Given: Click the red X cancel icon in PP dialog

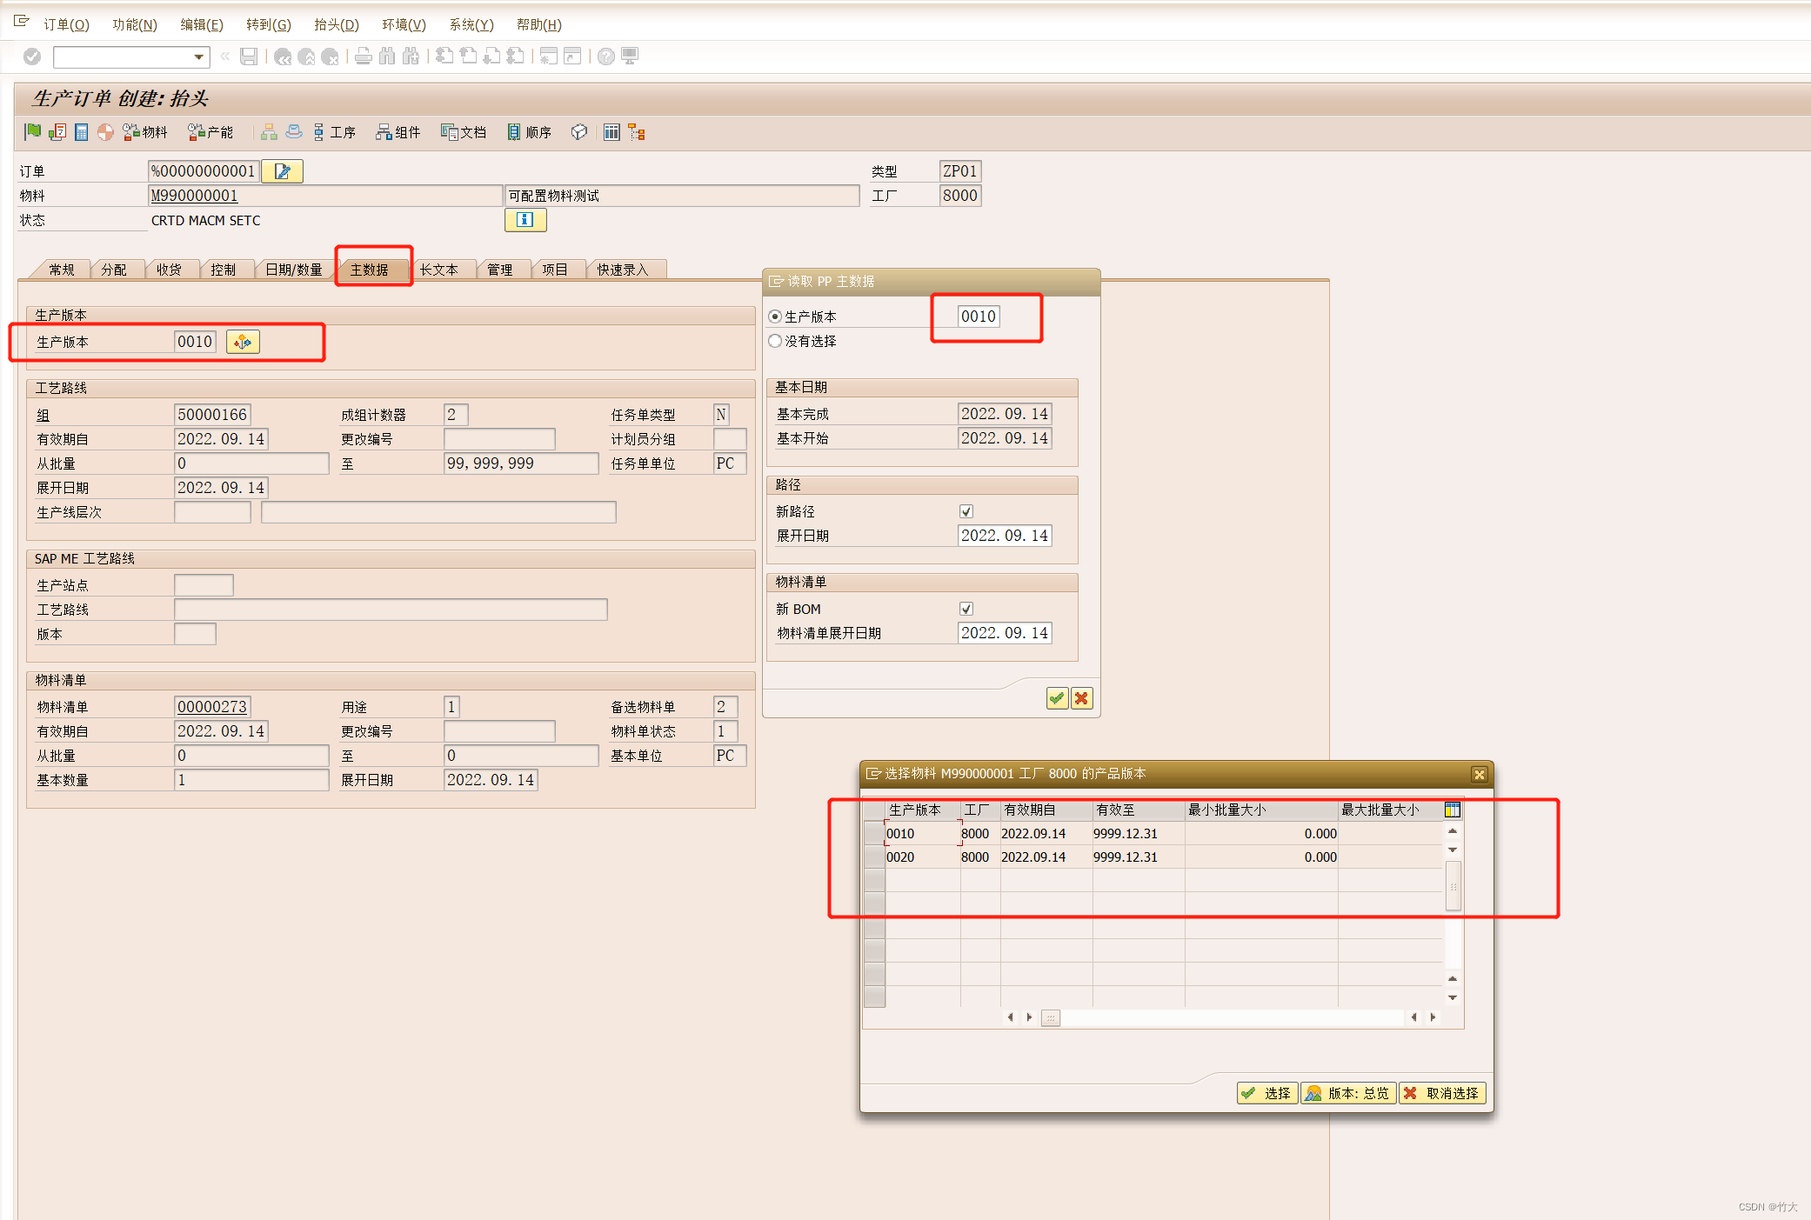Looking at the screenshot, I should coord(1081,698).
